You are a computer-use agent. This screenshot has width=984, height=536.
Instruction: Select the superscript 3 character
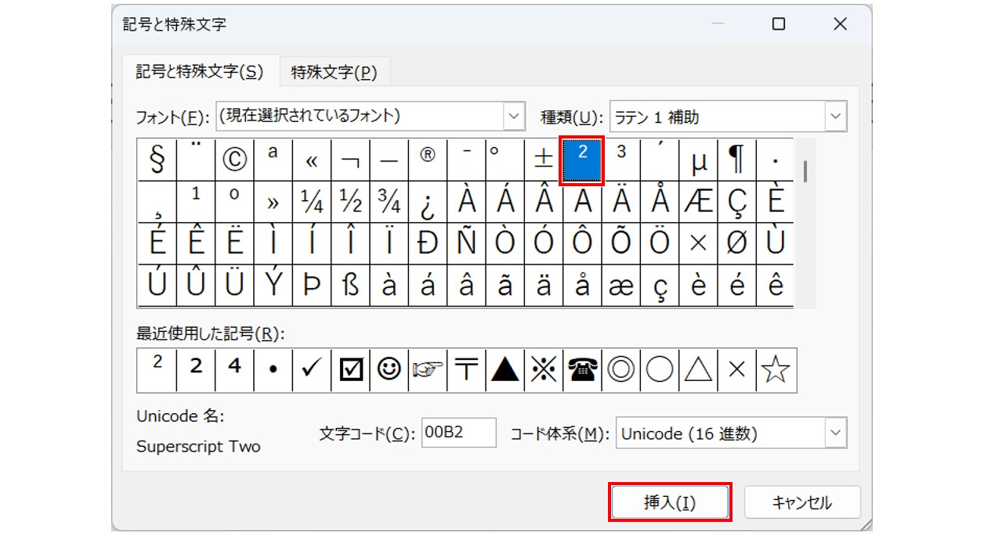point(621,160)
